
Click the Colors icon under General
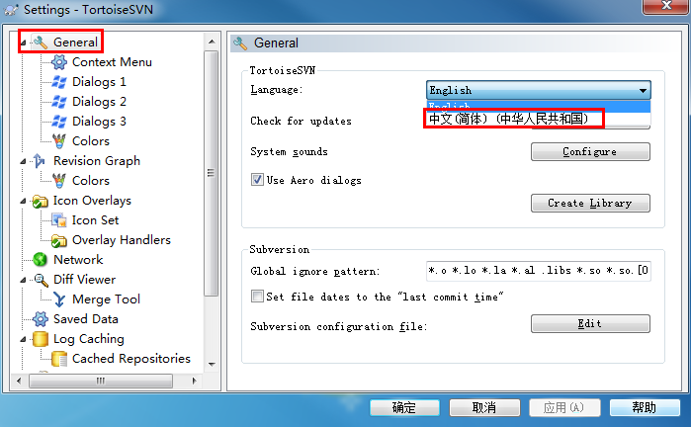(59, 141)
